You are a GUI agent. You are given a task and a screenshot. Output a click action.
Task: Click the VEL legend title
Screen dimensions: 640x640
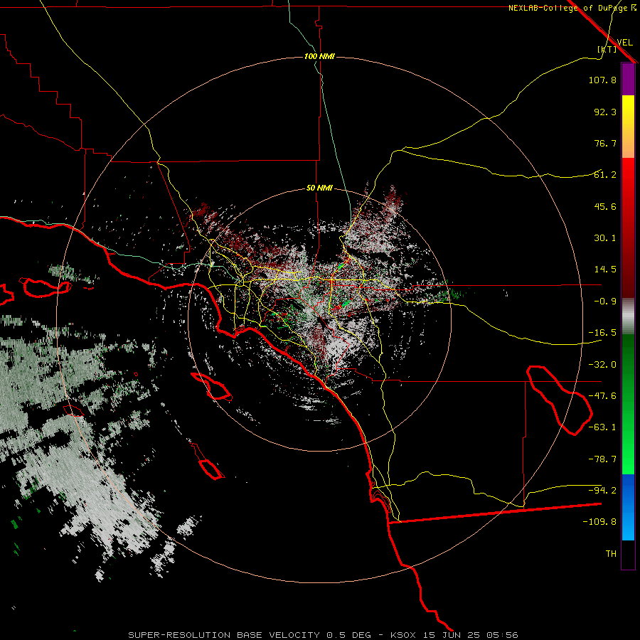coord(624,43)
